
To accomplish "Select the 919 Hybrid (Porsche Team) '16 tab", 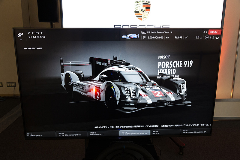I will pyautogui.click(x=134, y=133).
